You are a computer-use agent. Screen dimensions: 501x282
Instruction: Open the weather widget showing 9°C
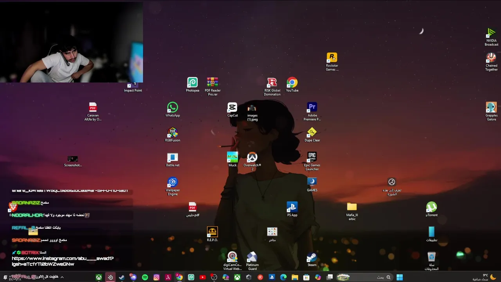pos(484,277)
